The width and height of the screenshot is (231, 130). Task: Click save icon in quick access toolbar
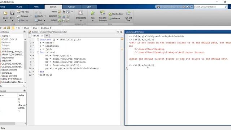click(158, 7)
